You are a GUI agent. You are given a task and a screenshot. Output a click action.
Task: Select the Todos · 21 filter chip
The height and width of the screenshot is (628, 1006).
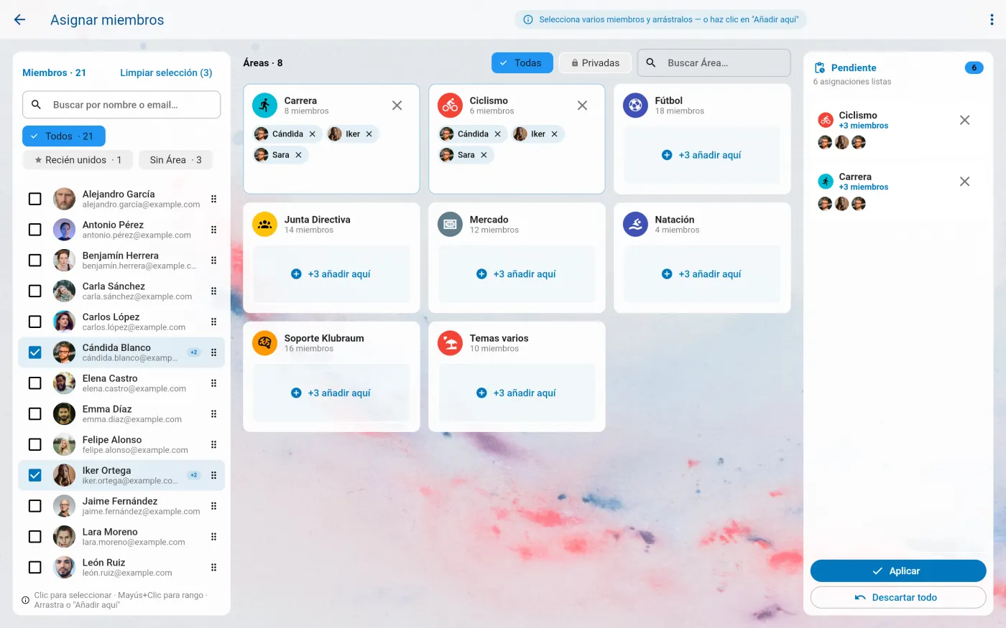[x=64, y=136]
